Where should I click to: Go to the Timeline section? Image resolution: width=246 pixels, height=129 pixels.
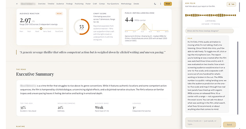pyautogui.click(x=51, y=4)
